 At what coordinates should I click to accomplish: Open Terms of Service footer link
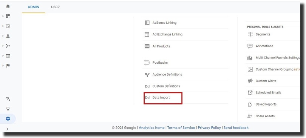click(181, 128)
